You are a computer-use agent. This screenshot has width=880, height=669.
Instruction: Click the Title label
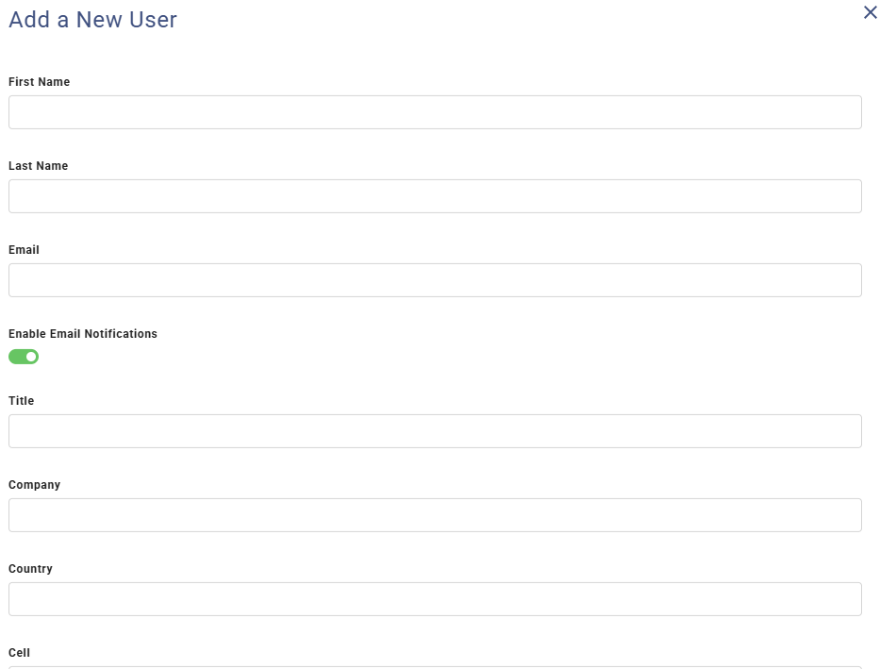click(x=21, y=400)
